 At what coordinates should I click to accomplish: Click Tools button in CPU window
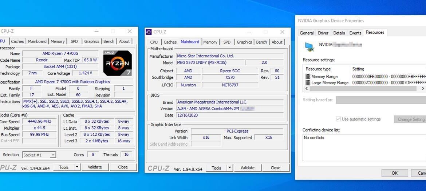(64, 167)
